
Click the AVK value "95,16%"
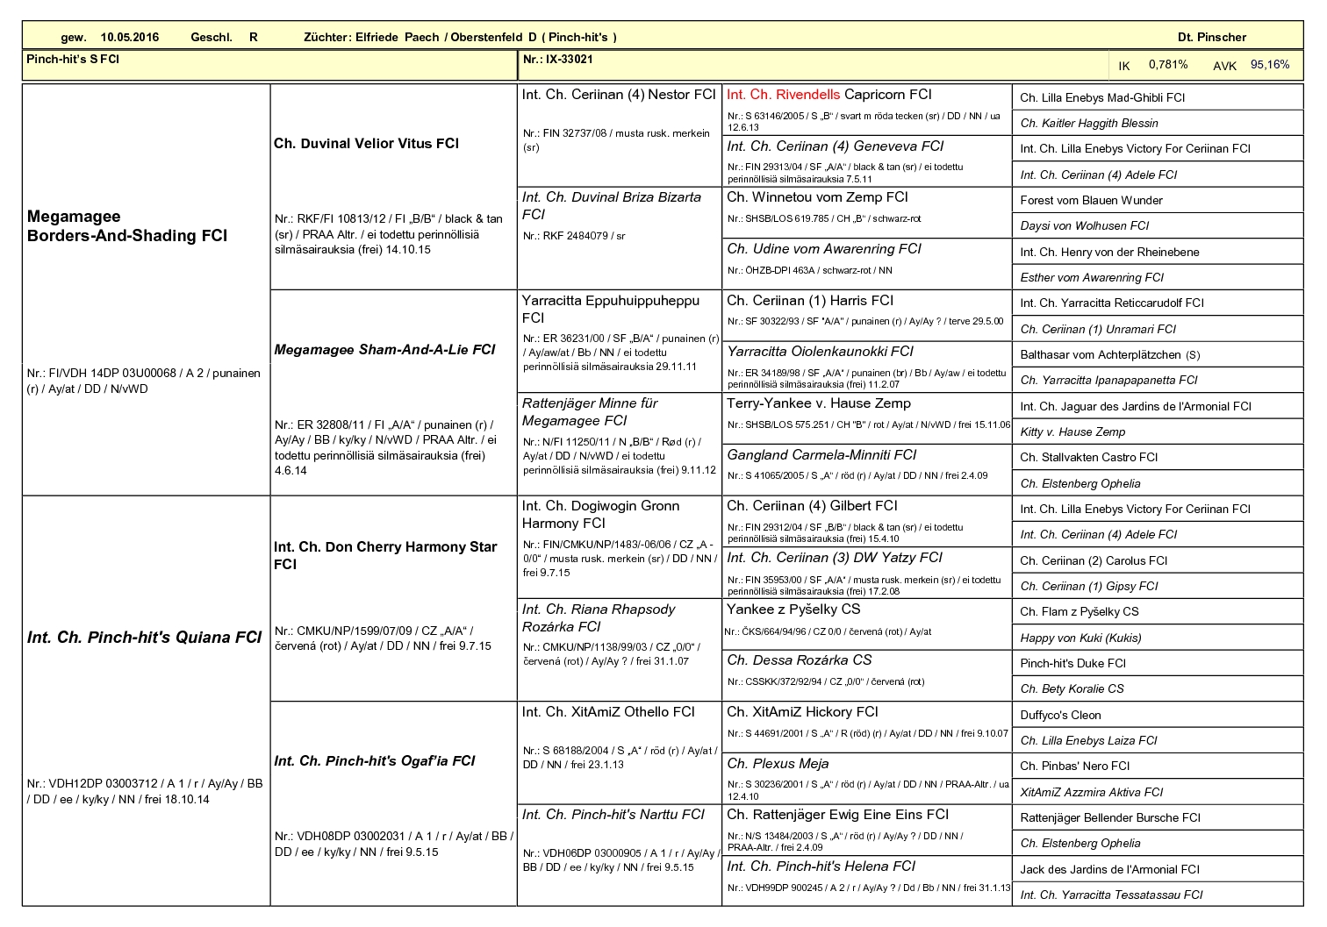click(1270, 65)
